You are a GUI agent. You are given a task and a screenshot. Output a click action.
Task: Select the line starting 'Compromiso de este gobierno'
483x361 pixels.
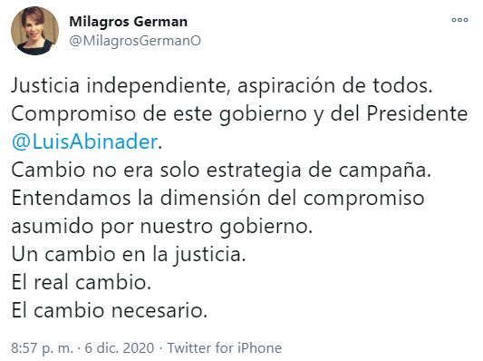[239, 114]
